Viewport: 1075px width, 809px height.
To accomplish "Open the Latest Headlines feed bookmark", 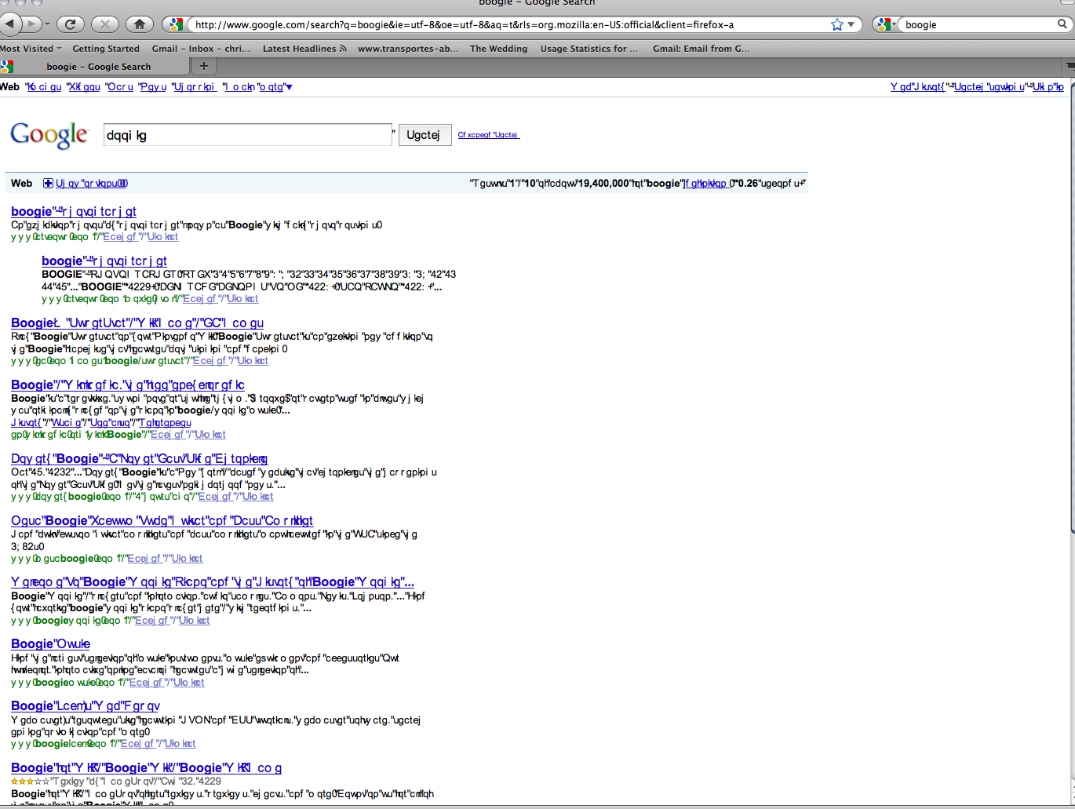I will pyautogui.click(x=304, y=49).
